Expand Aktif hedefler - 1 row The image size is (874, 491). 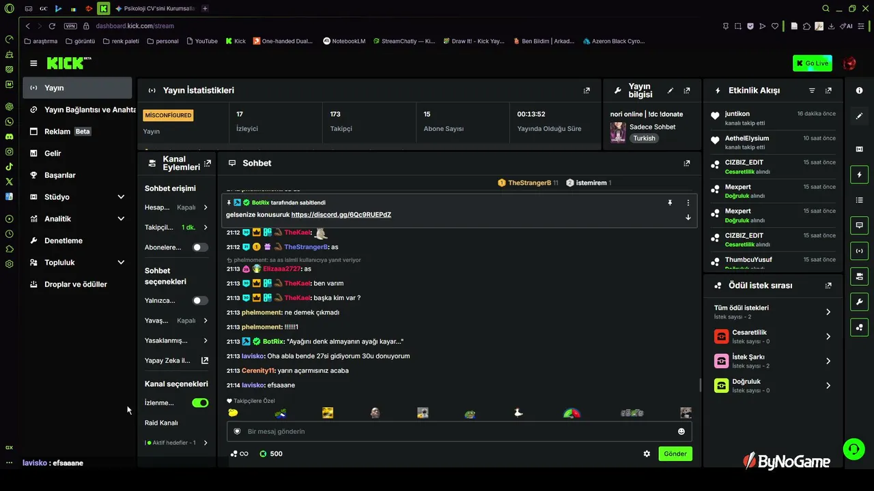pyautogui.click(x=177, y=443)
